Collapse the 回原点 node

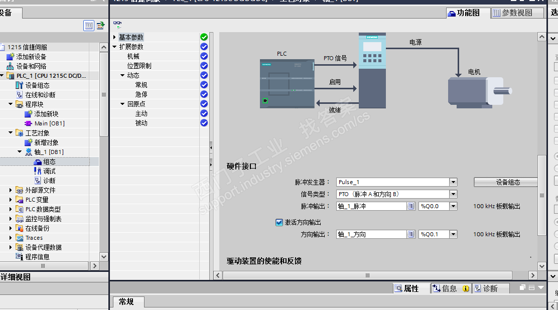[122, 104]
